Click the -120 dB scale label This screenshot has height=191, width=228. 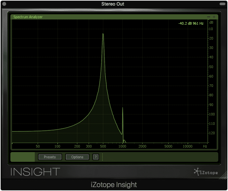coord(212,133)
